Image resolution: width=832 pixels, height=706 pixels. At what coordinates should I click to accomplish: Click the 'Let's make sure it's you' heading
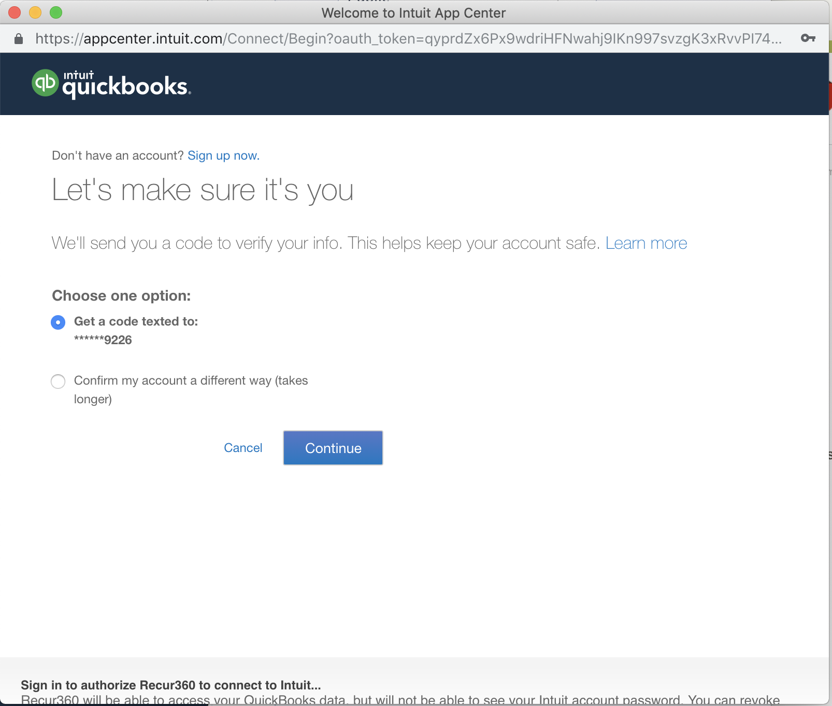pyautogui.click(x=203, y=190)
